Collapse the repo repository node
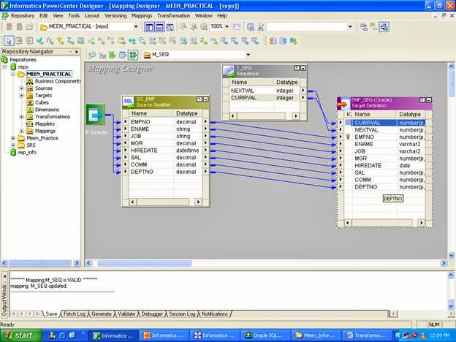This screenshot has width=456, height=342. (4, 67)
